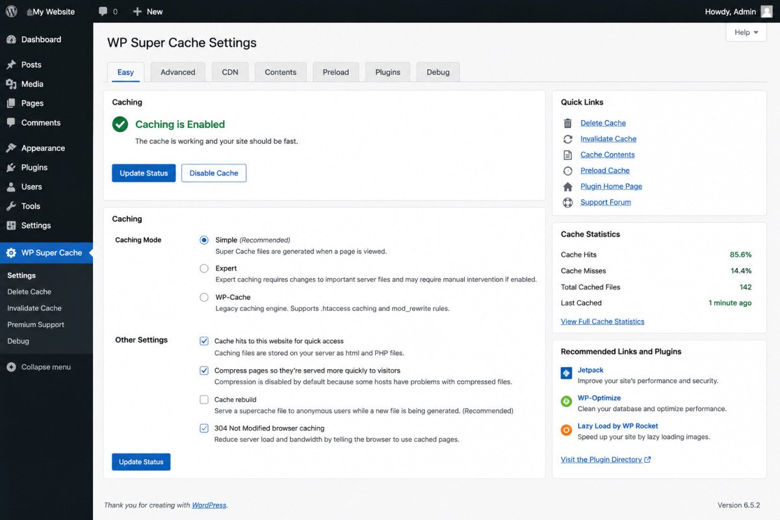780x520 pixels.
Task: Switch to the CDN tab
Action: tap(230, 72)
